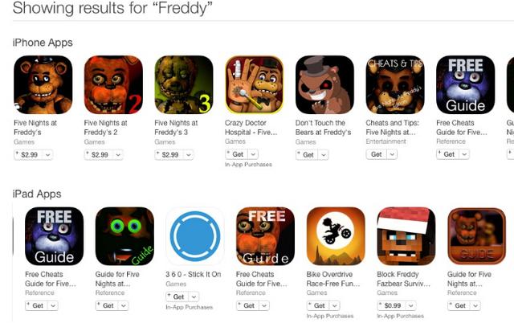514x323 pixels.
Task: Open Five Nights at Freddy's 3 icon
Action: point(184,85)
